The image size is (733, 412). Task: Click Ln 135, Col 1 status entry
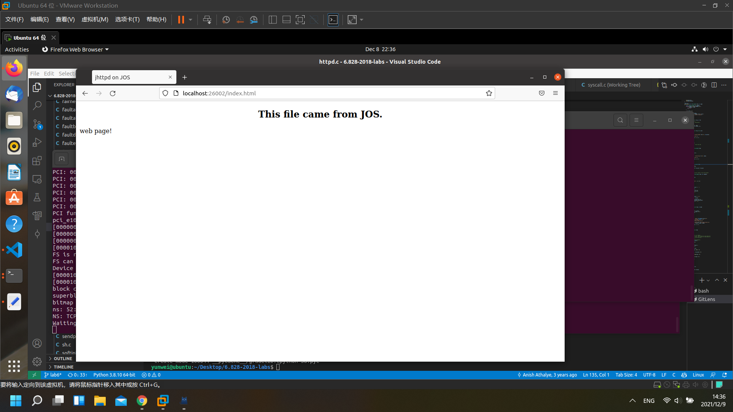tap(596, 375)
